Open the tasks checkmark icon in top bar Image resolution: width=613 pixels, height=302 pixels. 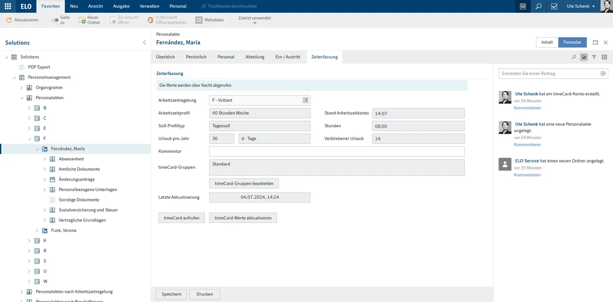tap(554, 6)
